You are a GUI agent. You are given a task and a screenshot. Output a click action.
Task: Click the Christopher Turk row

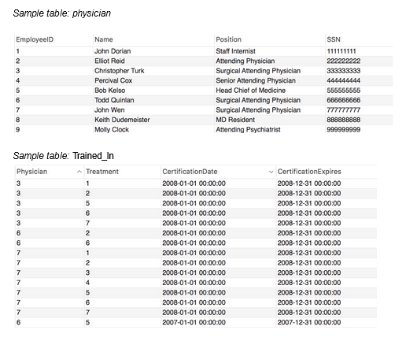pyautogui.click(x=204, y=71)
